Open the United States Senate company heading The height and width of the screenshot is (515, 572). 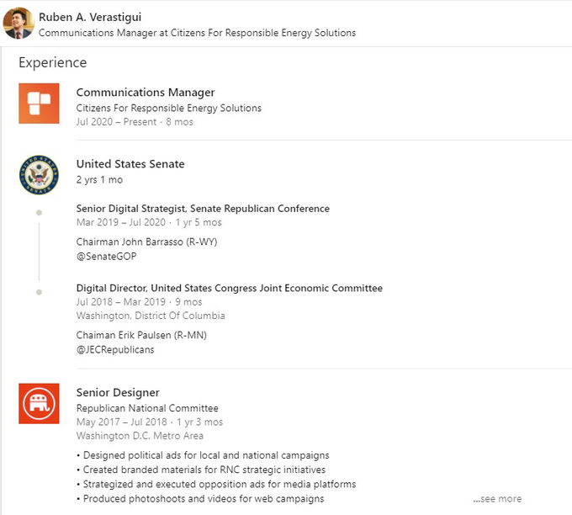130,164
